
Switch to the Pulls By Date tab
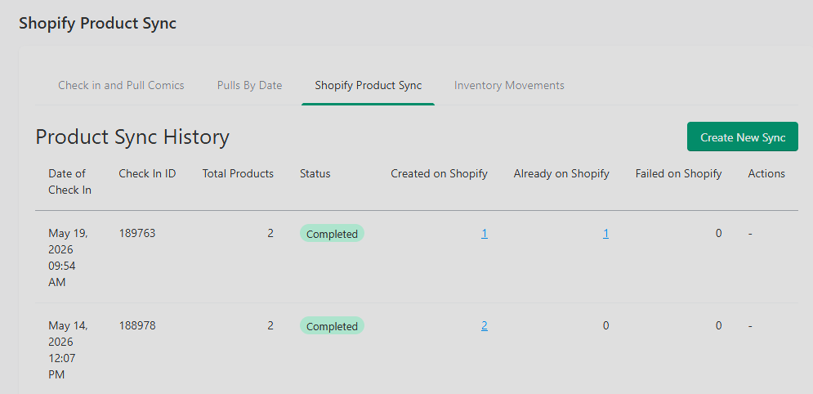(249, 85)
